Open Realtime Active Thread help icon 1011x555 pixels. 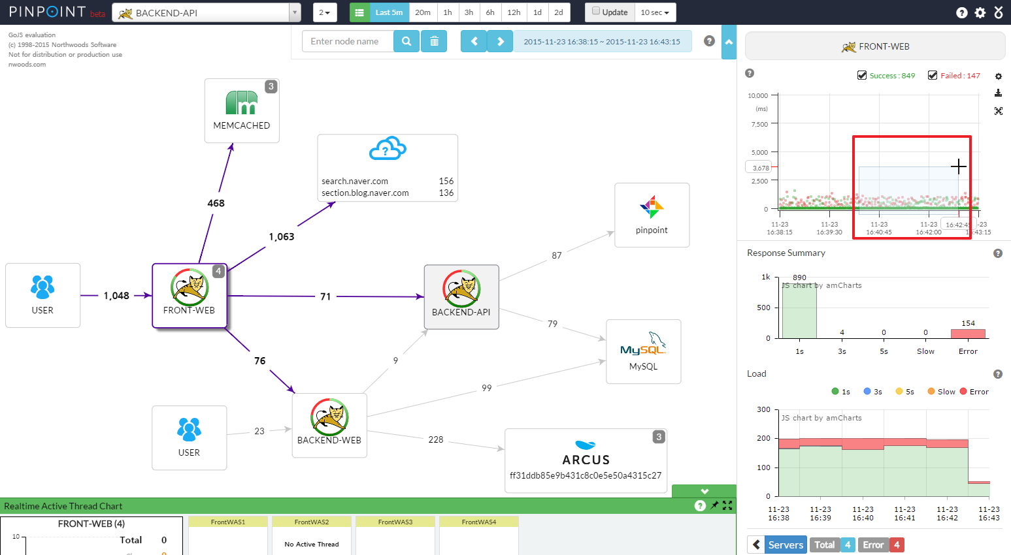coord(700,506)
